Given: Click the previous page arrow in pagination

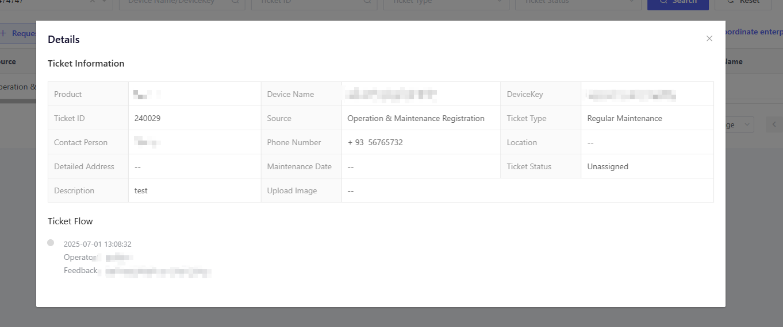Looking at the screenshot, I should tap(774, 124).
